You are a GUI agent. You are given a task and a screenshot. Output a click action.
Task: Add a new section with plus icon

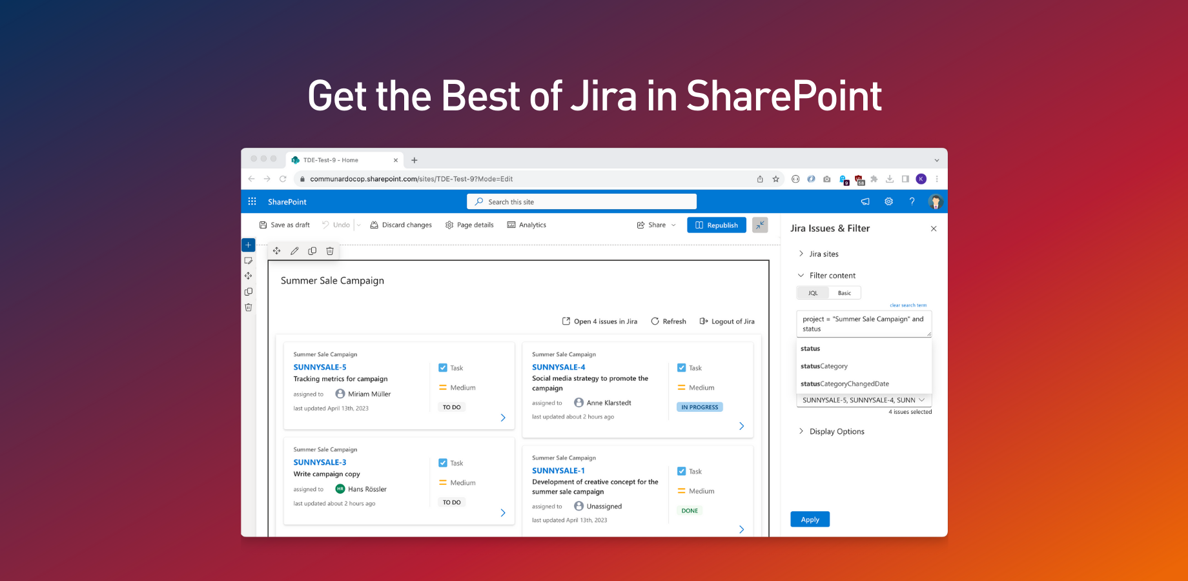[248, 245]
